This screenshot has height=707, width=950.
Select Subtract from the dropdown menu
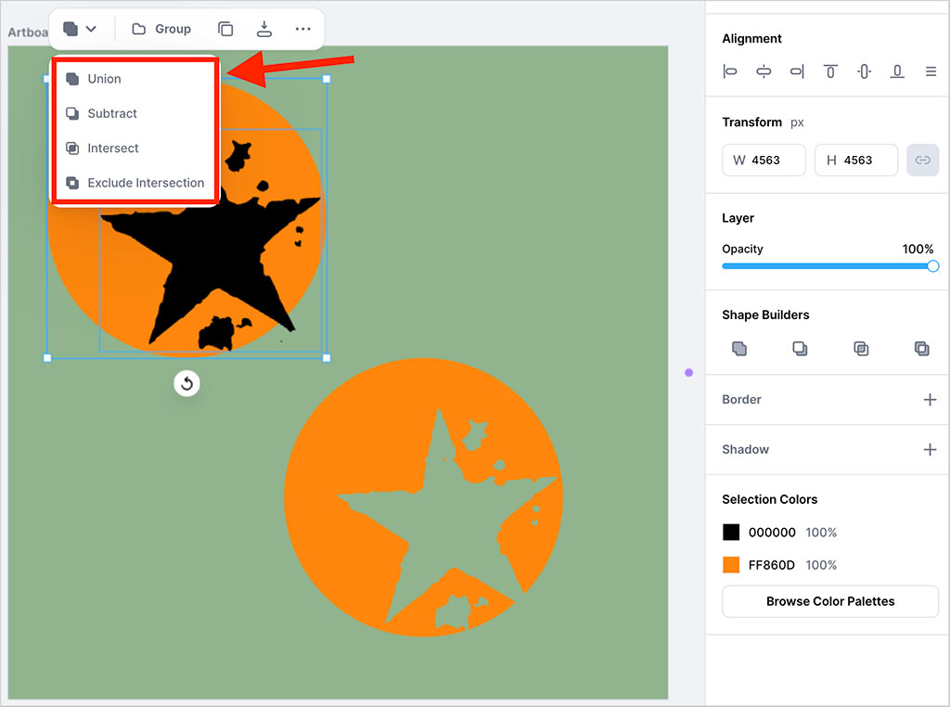point(135,113)
